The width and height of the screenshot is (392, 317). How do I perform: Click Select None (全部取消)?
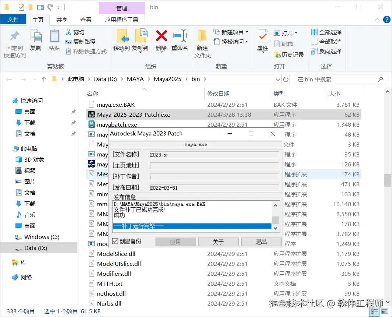coord(326,42)
